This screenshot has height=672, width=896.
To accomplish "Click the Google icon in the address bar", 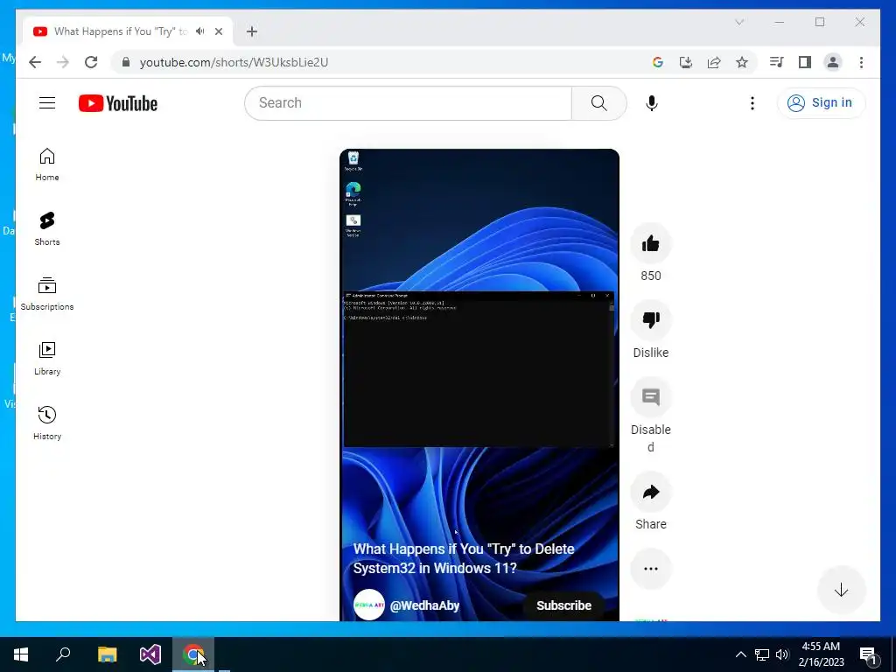I will point(658,62).
